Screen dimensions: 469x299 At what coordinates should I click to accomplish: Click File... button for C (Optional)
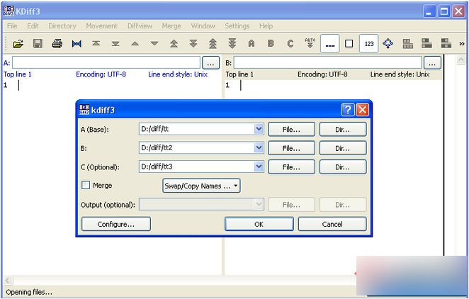point(291,167)
